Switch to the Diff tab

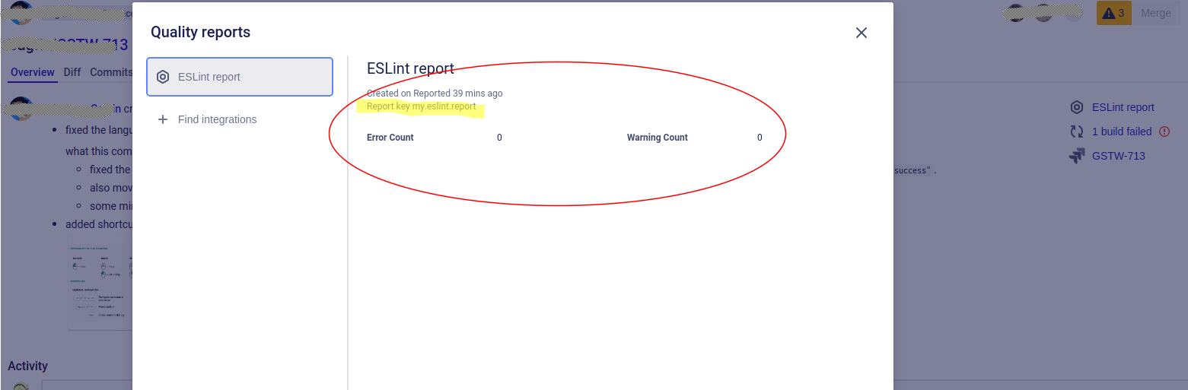click(72, 72)
